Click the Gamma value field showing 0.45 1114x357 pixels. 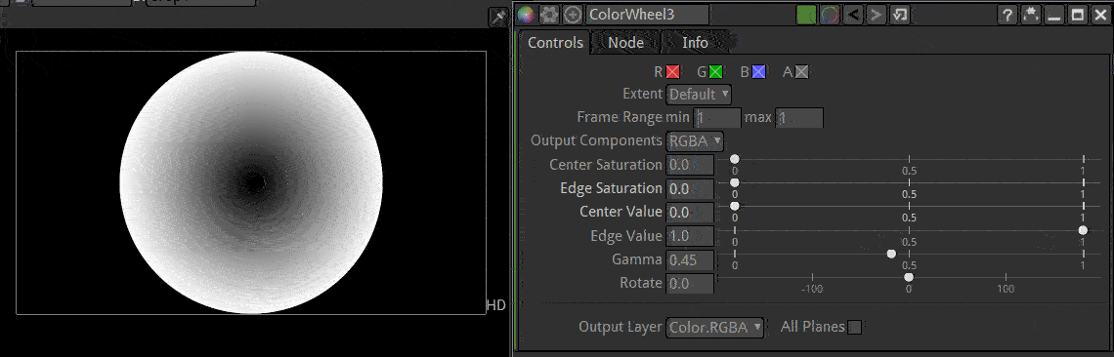pyautogui.click(x=690, y=259)
